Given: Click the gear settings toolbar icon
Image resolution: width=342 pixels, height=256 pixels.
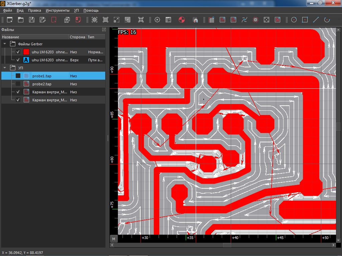Looking at the screenshot, I should [157, 20].
